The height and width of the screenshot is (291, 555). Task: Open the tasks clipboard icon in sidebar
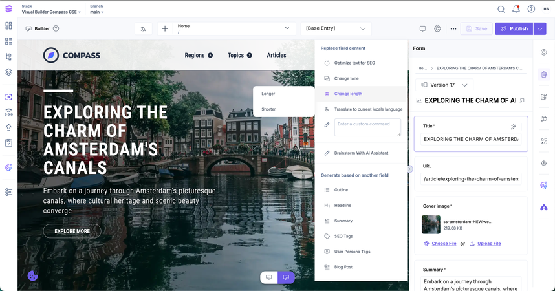[8, 143]
